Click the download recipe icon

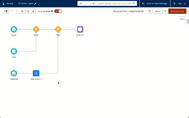(x=33, y=11)
